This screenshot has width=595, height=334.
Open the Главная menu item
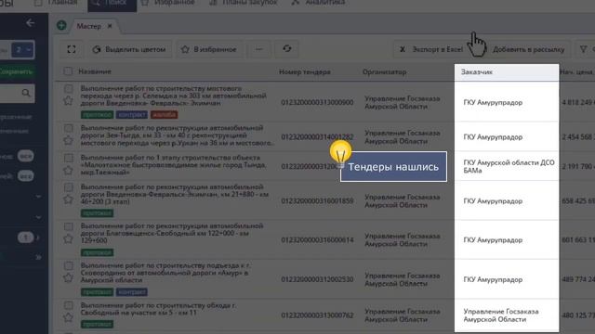[x=56, y=3]
